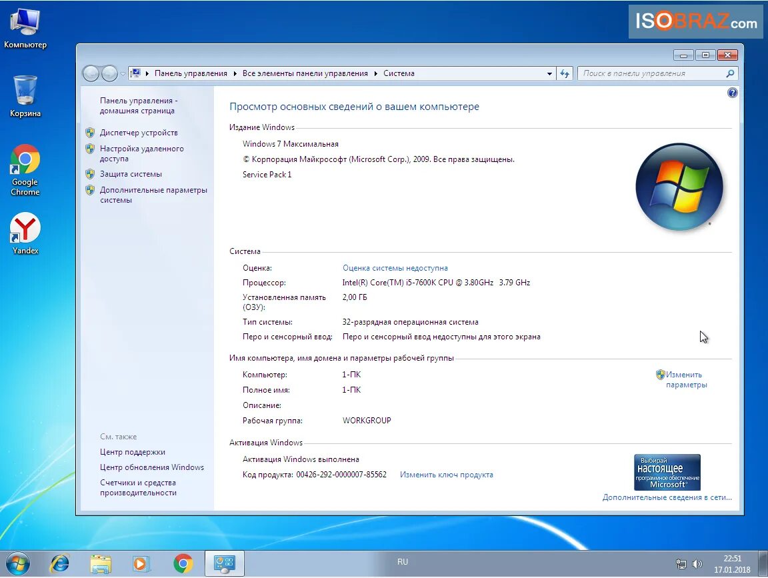The width and height of the screenshot is (768, 578).
Task: Click Оценка системы недоступна link
Action: [x=395, y=268]
